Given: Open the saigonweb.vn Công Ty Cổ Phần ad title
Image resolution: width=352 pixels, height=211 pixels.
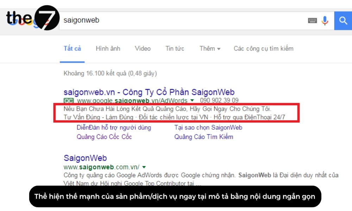Looking at the screenshot, I should click(149, 92).
